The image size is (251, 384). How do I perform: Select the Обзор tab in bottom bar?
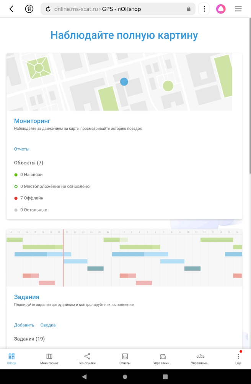click(x=11, y=359)
